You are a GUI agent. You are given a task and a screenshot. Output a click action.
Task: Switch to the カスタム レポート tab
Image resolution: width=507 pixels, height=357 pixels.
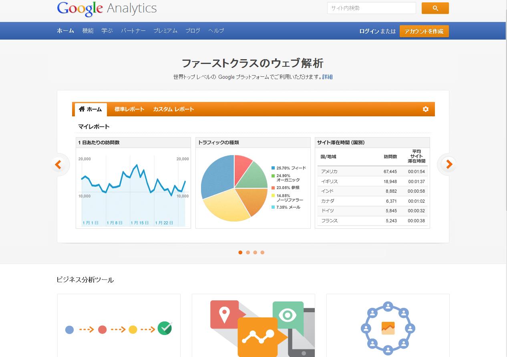point(173,109)
